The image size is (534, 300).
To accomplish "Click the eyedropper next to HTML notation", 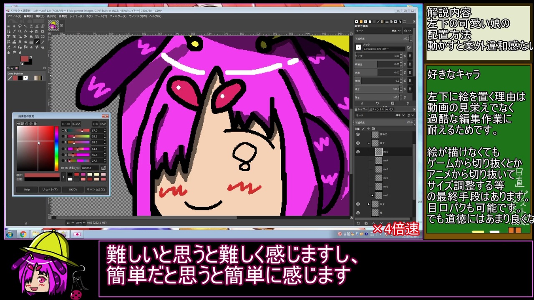I will tap(103, 168).
